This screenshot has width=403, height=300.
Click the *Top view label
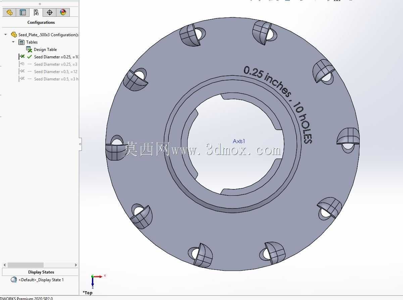click(x=88, y=293)
